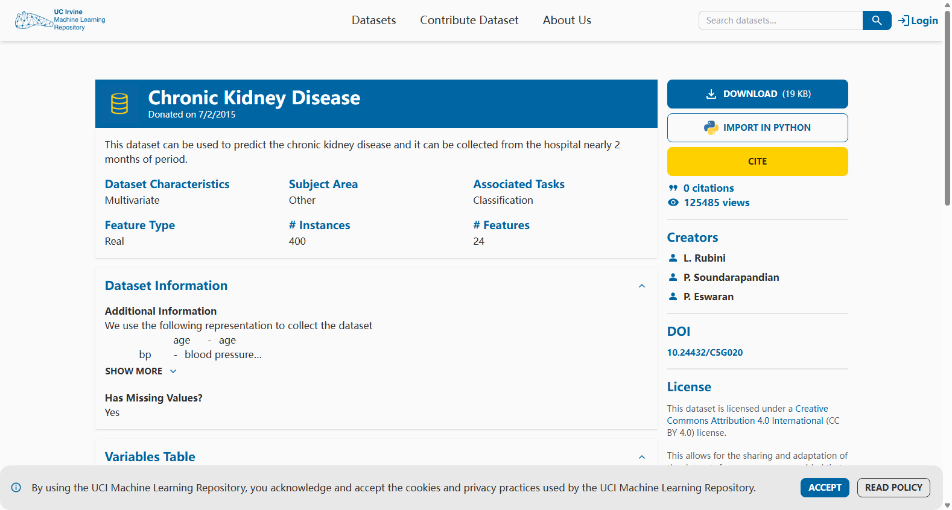This screenshot has width=952, height=510.
Task: Click person icon beside P. Soundarapandian
Action: (673, 277)
